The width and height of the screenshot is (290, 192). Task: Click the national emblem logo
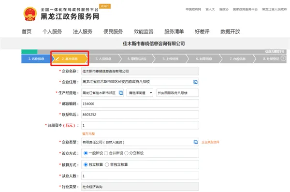click(x=30, y=14)
